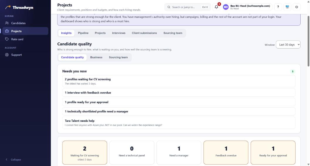Viewport: 310px width, 166px height.
Task: Open 1 technically shortlisted profile need a manager
Action: (x=179, y=111)
